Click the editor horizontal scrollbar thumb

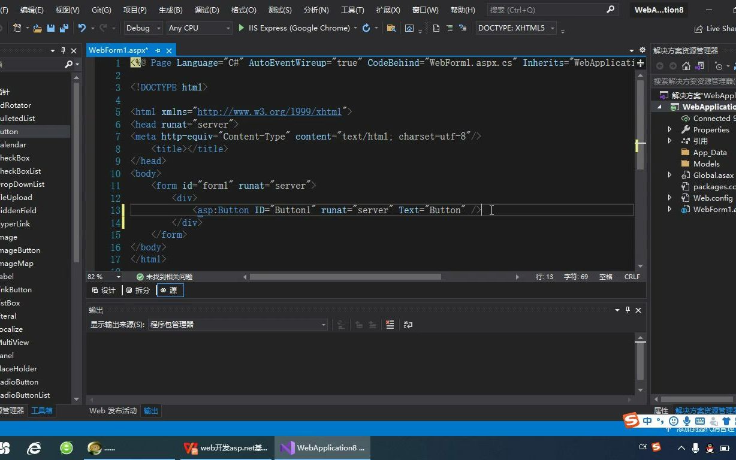pos(345,277)
